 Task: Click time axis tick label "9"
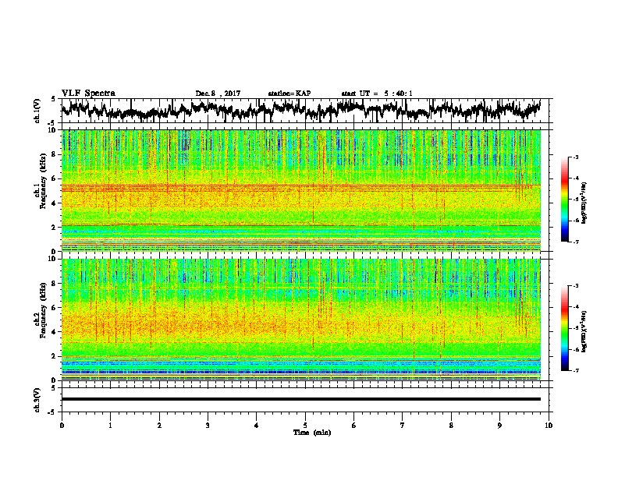pos(499,426)
